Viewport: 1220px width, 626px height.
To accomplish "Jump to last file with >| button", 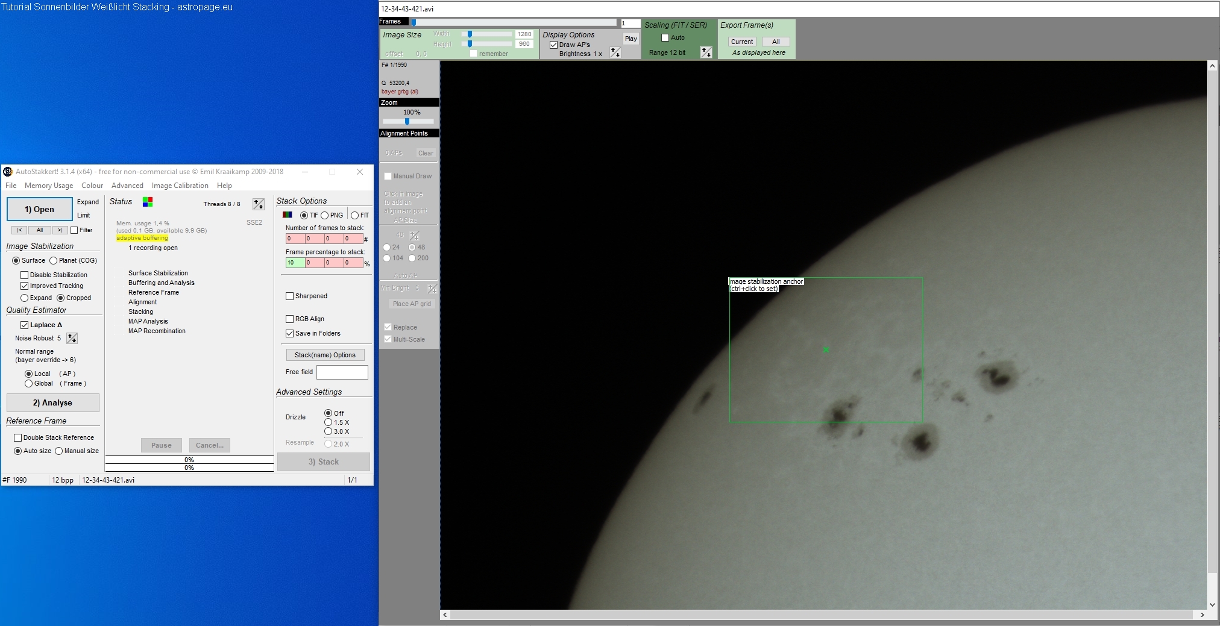I will (60, 230).
